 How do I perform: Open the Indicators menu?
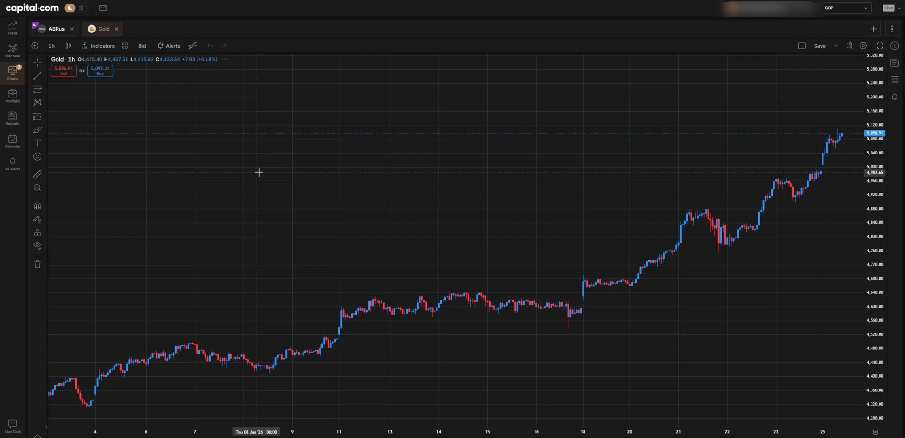98,46
